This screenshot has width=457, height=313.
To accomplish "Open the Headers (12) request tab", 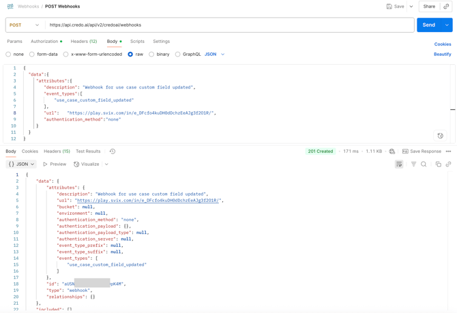I will pos(84,42).
